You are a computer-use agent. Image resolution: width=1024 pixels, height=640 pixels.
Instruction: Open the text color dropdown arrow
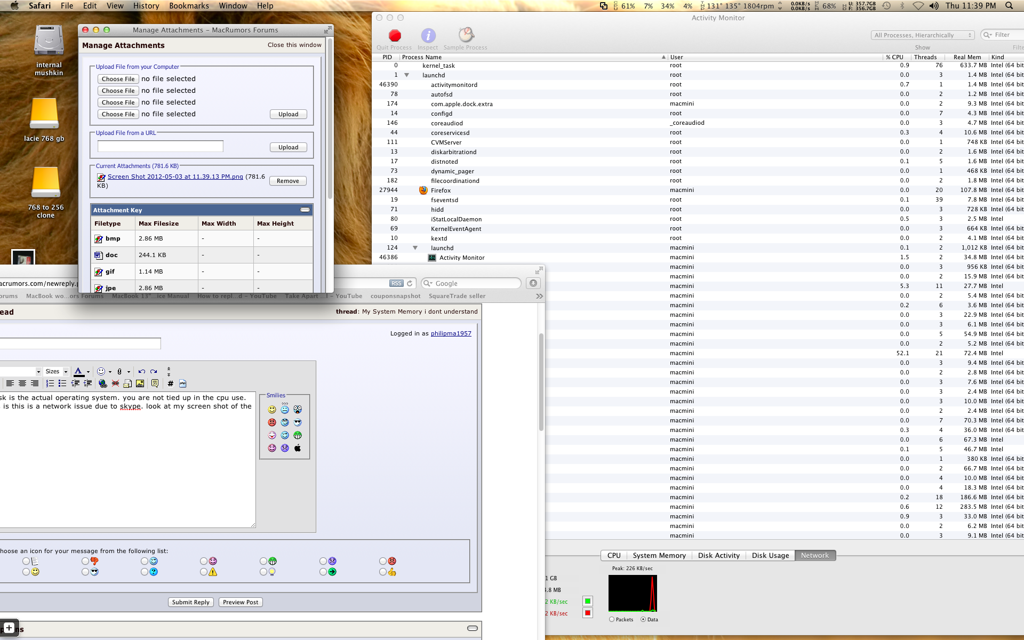coord(88,372)
